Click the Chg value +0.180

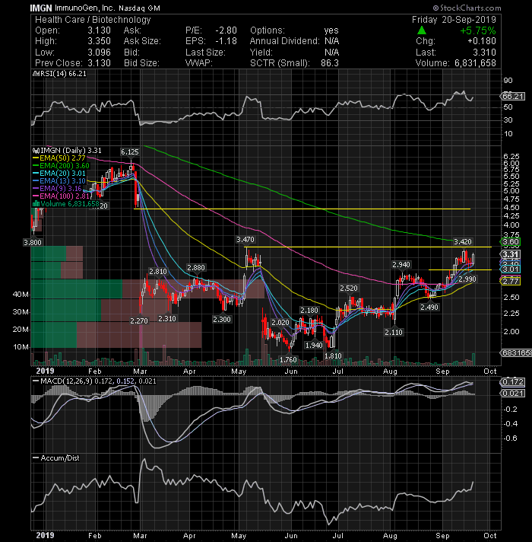[482, 41]
